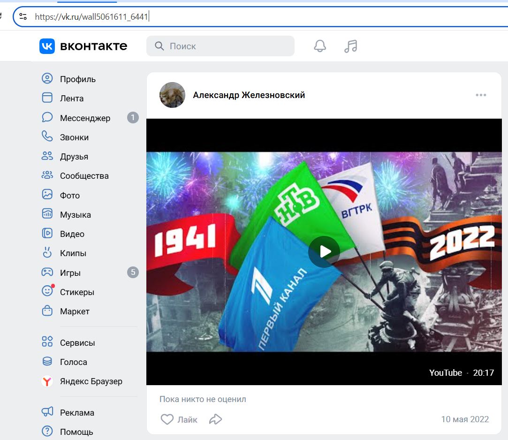Click the Игры counter badge 5
This screenshot has height=440, width=508.
[x=133, y=272]
